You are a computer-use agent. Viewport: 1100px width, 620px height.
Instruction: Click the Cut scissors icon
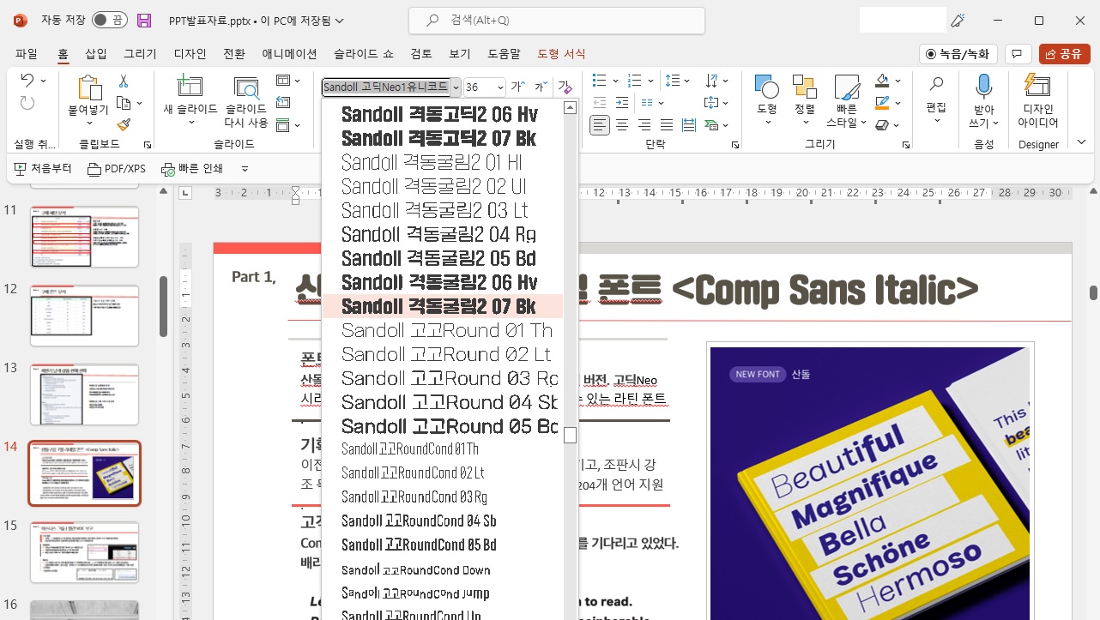pyautogui.click(x=124, y=81)
